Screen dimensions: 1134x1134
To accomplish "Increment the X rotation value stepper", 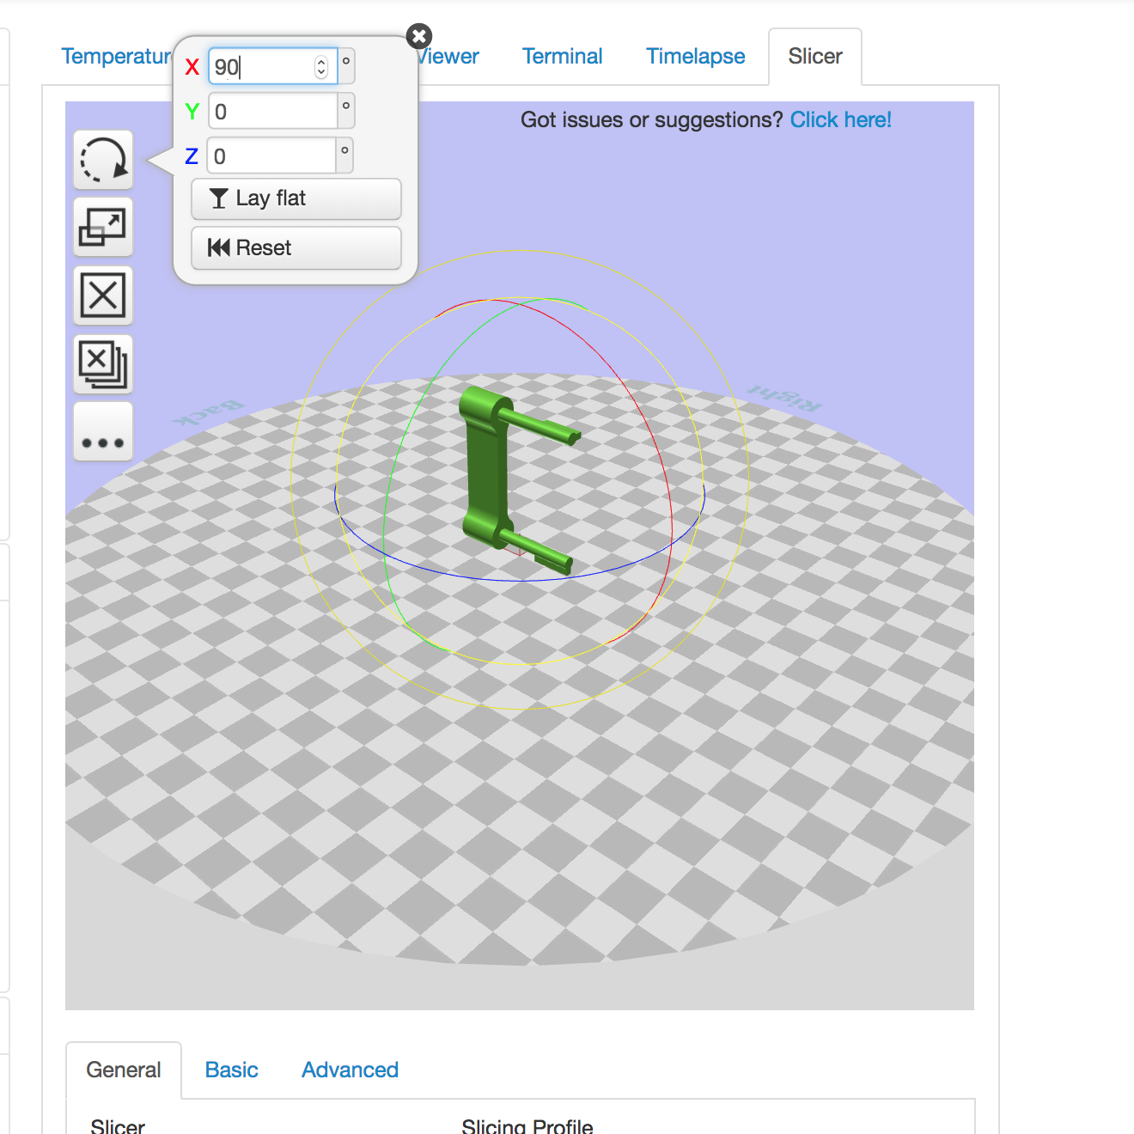I will tap(320, 61).
